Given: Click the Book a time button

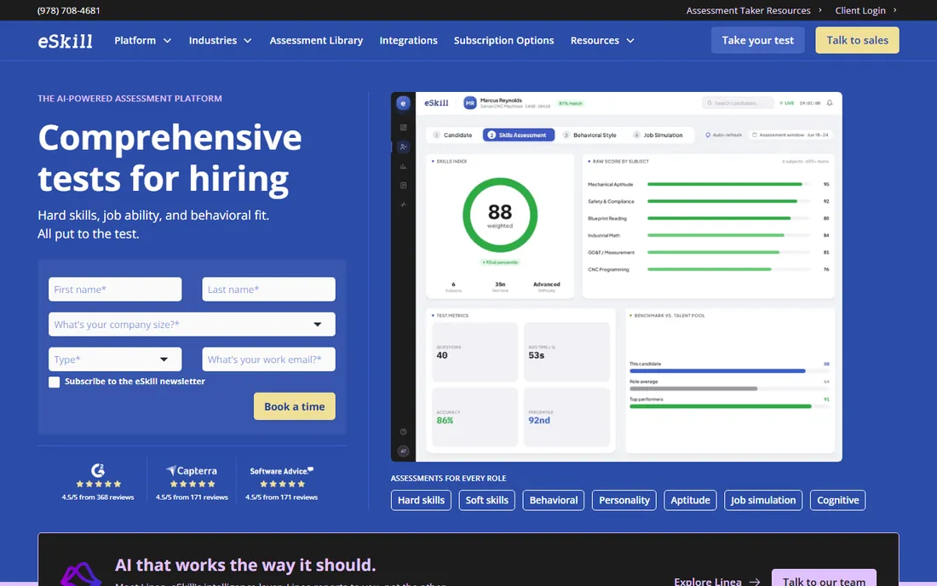Looking at the screenshot, I should (x=295, y=406).
